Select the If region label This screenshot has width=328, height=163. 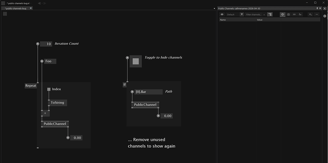coord(125,85)
